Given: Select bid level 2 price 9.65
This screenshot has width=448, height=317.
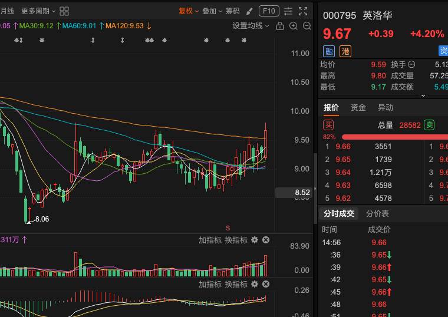Looking at the screenshot, I should pos(343,160).
